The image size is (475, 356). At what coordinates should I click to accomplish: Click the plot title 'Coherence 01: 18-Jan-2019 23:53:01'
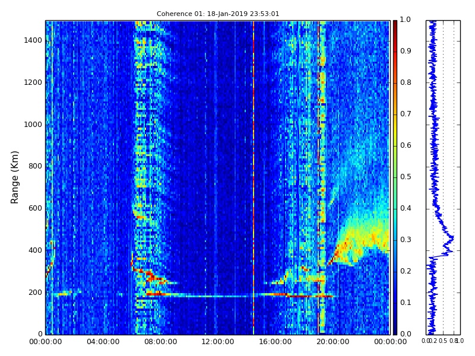218,14
